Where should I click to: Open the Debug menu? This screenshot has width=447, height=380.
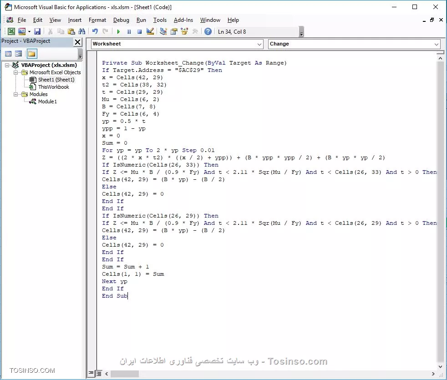click(121, 20)
